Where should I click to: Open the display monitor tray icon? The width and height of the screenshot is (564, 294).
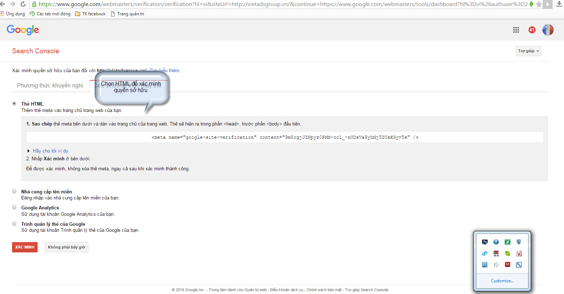point(484,242)
